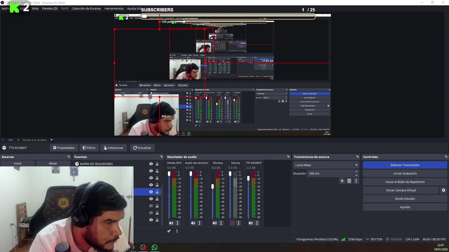Unmute the Música audio channel
The image size is (449, 252).
click(232, 223)
